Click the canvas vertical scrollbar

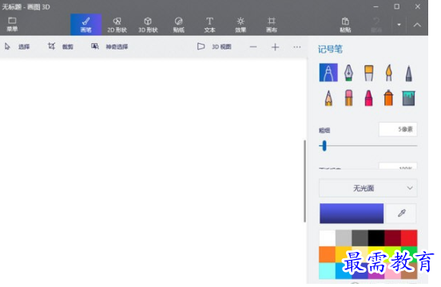coord(304,181)
